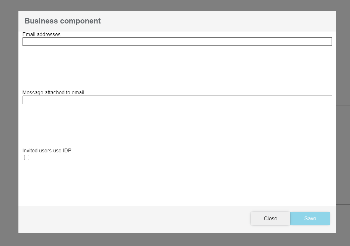
Task: Enable the Invited users use IDP checkbox
Action: click(27, 157)
